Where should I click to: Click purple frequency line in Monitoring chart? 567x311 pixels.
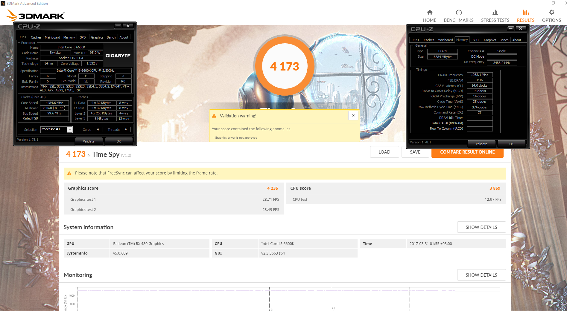(x=266, y=291)
